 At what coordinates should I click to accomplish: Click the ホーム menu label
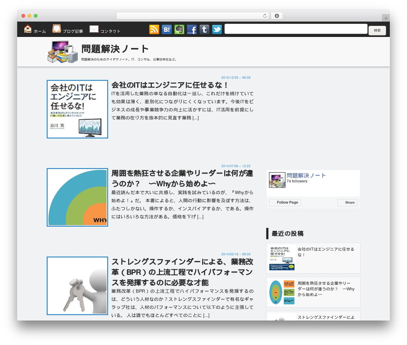click(40, 31)
